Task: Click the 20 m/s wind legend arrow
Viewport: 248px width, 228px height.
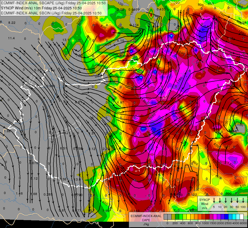Action: (x=226, y=200)
